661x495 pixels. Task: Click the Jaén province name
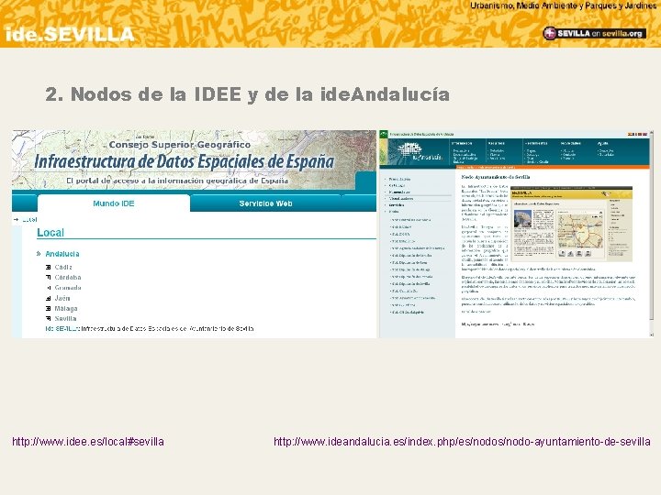[62, 299]
